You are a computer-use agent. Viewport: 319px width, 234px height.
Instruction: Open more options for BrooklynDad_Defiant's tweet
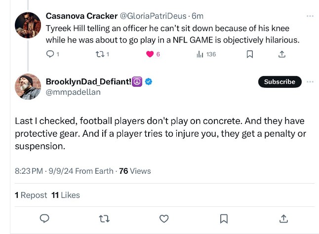310,81
